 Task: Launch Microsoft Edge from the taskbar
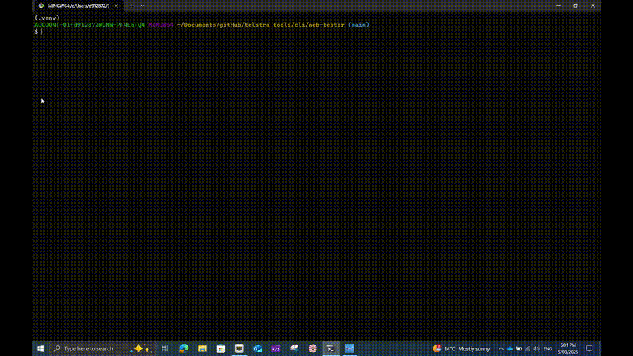pos(184,348)
